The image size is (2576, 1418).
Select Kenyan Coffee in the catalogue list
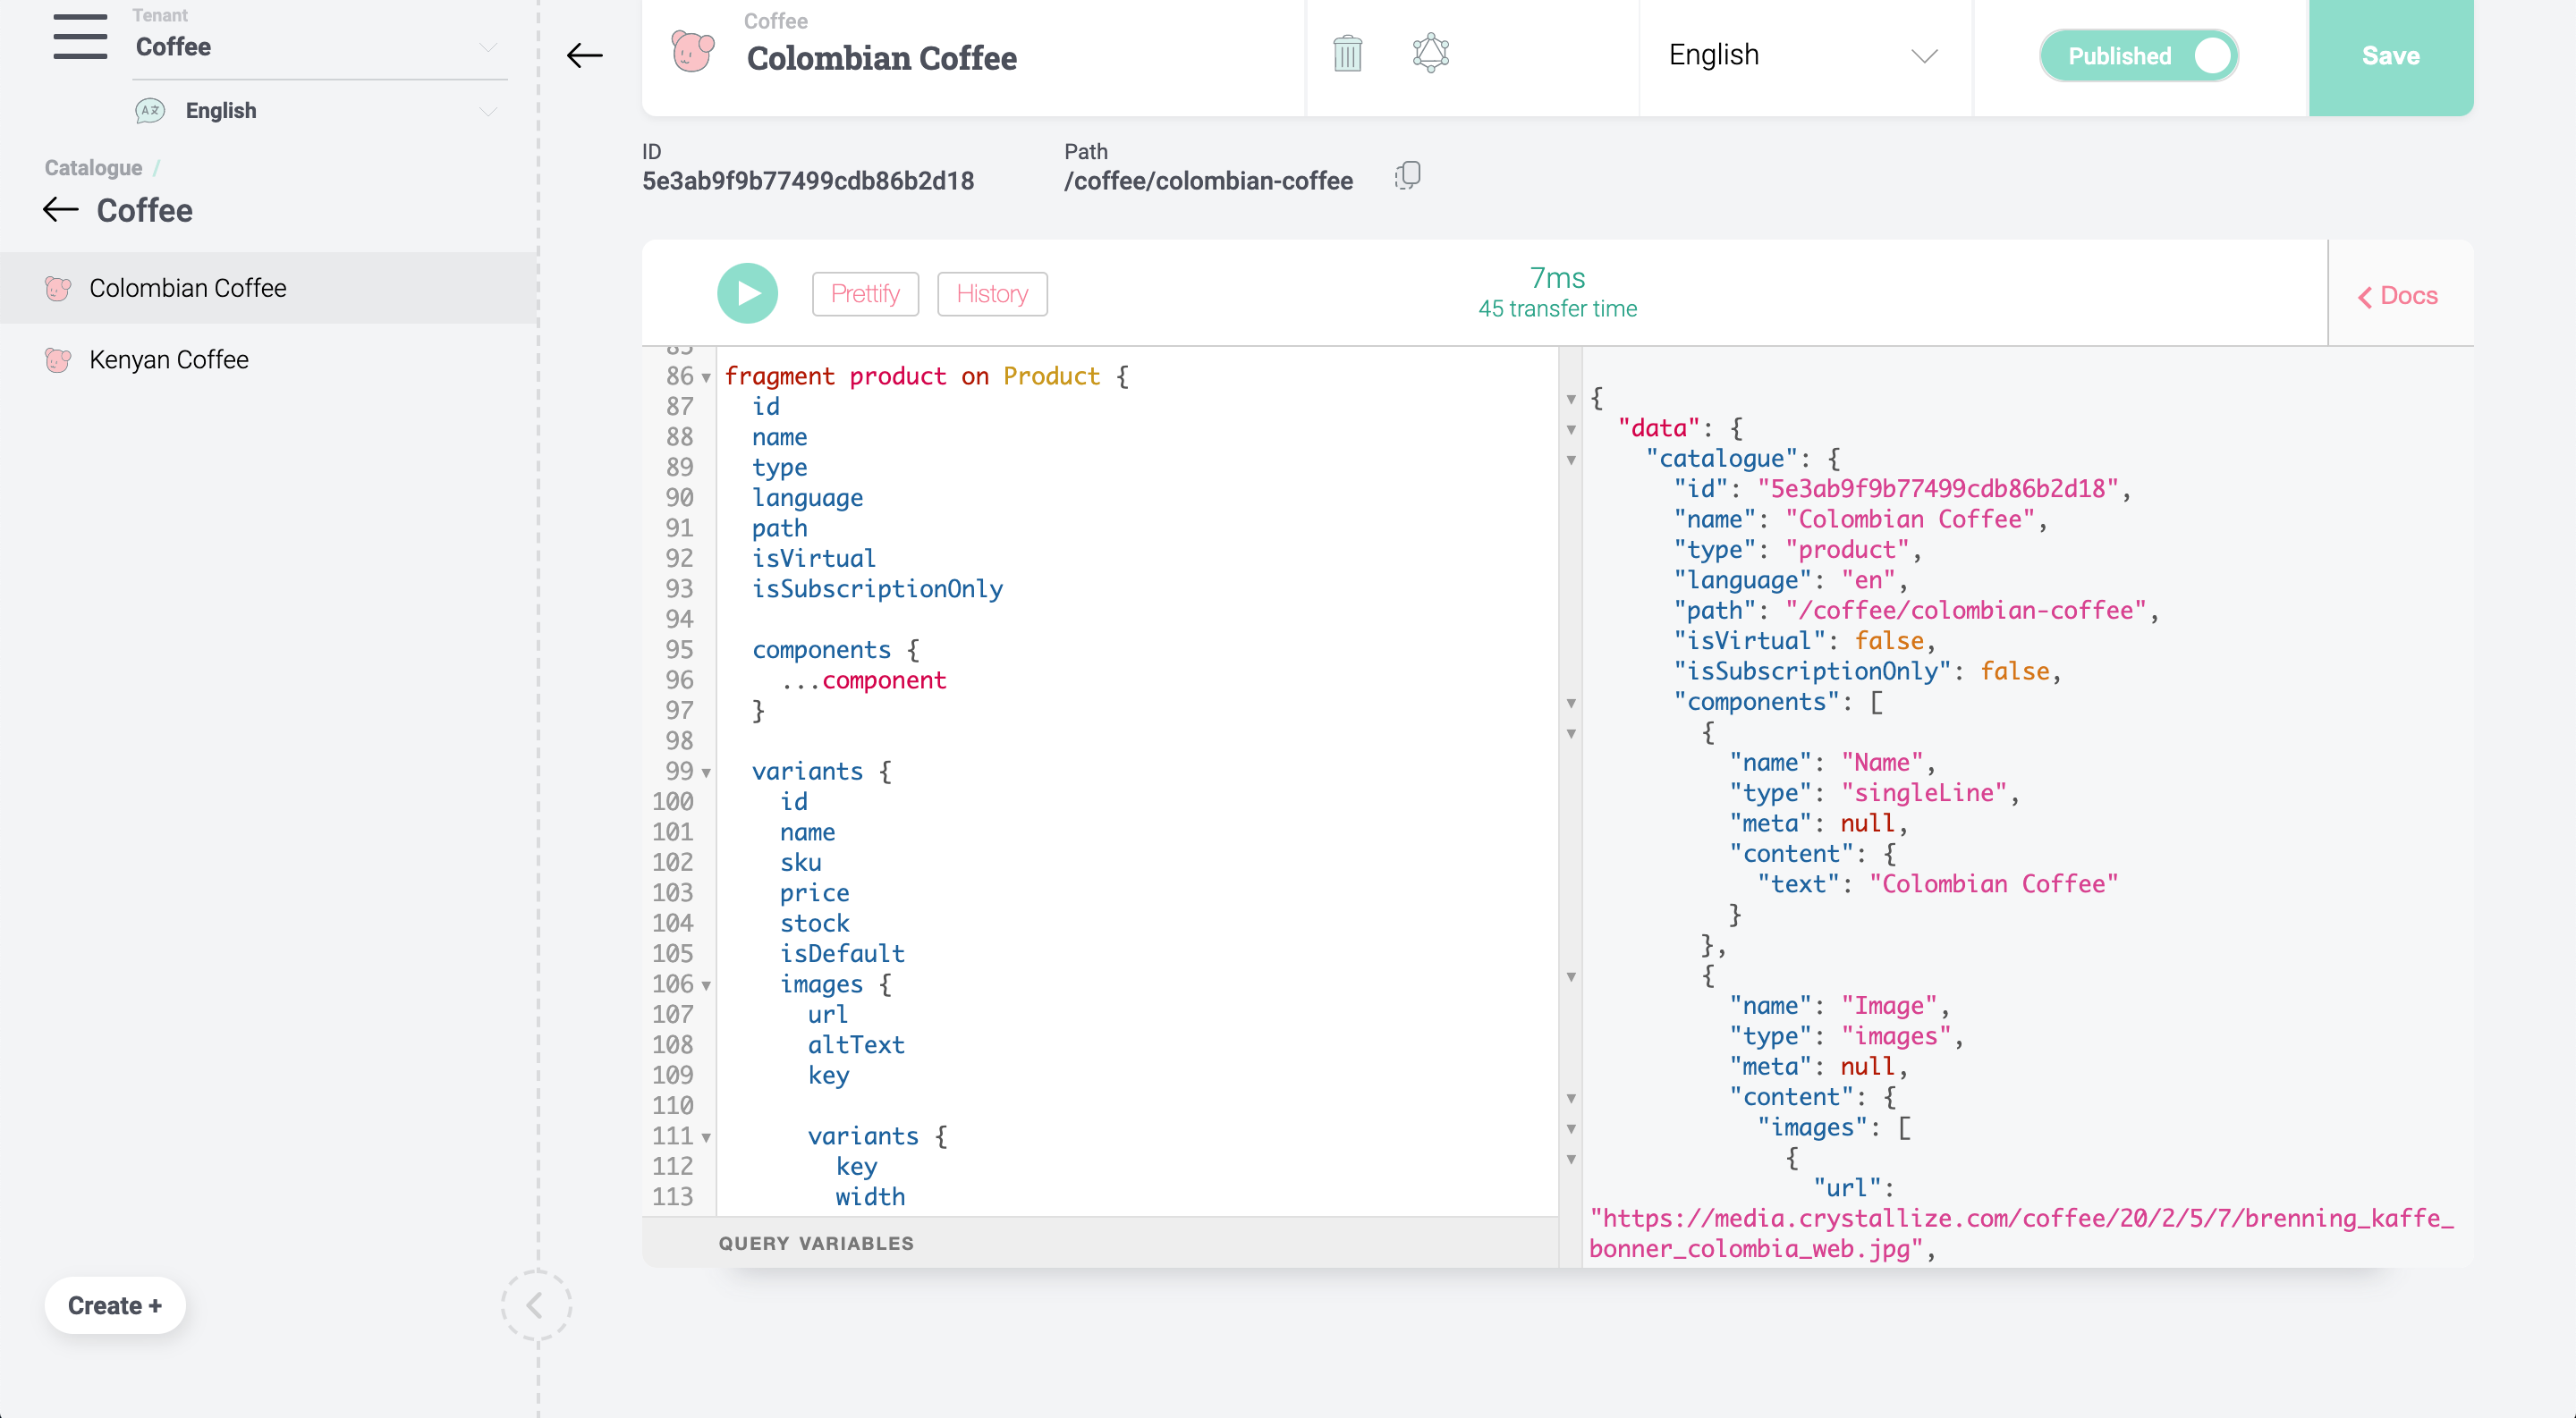pyautogui.click(x=169, y=359)
